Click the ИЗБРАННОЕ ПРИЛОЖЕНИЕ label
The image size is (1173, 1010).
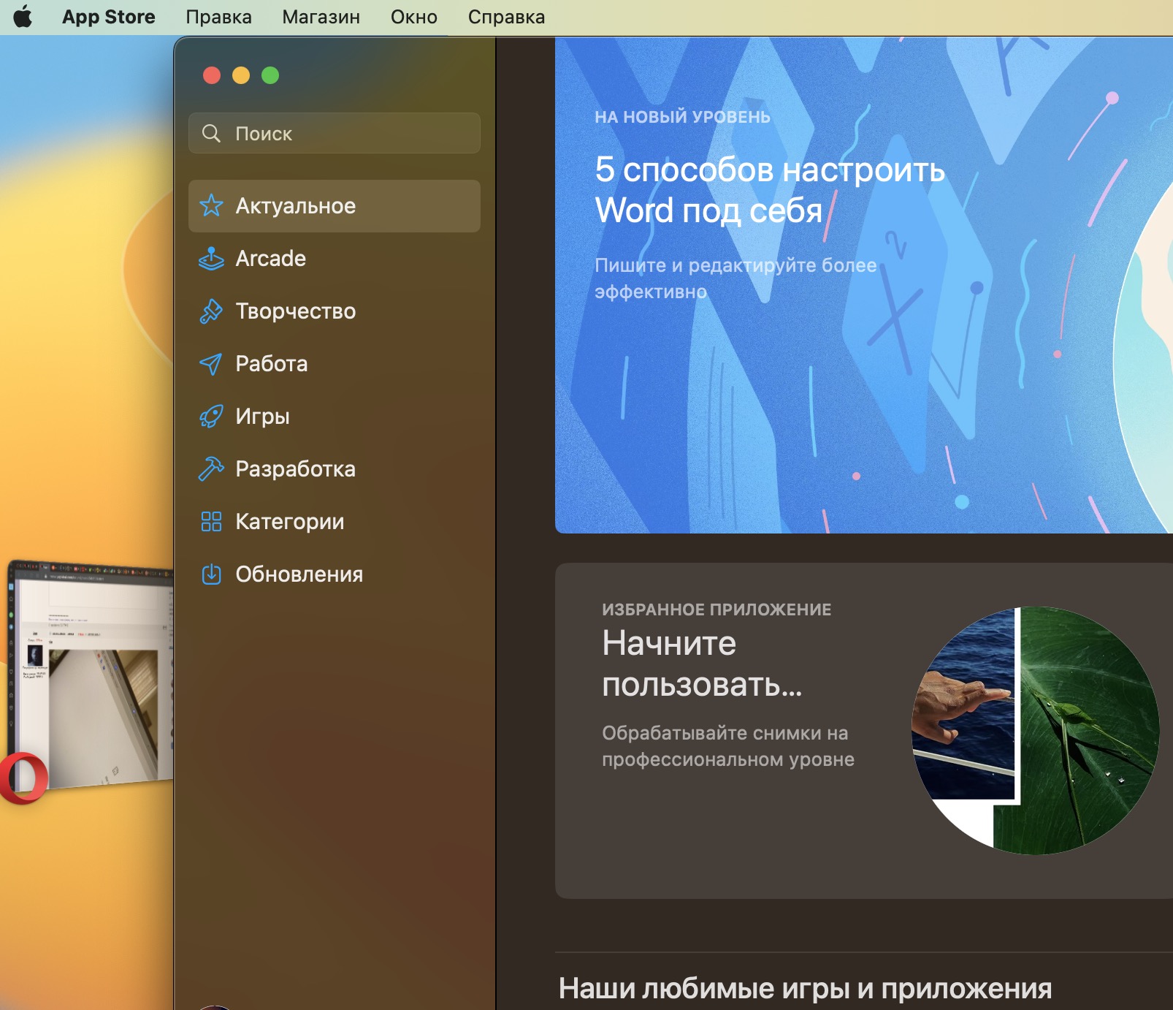click(717, 610)
